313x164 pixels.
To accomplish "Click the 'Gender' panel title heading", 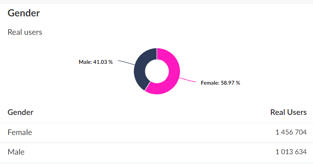I will click(x=23, y=13).
